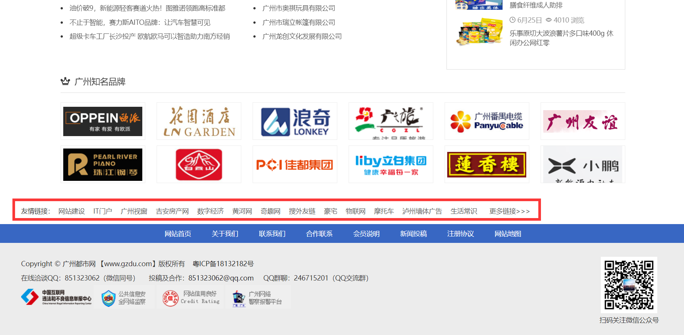684x335 pixels.
Task: Click the 广州市奥祺玩具有限公司 company link
Action: tap(299, 8)
